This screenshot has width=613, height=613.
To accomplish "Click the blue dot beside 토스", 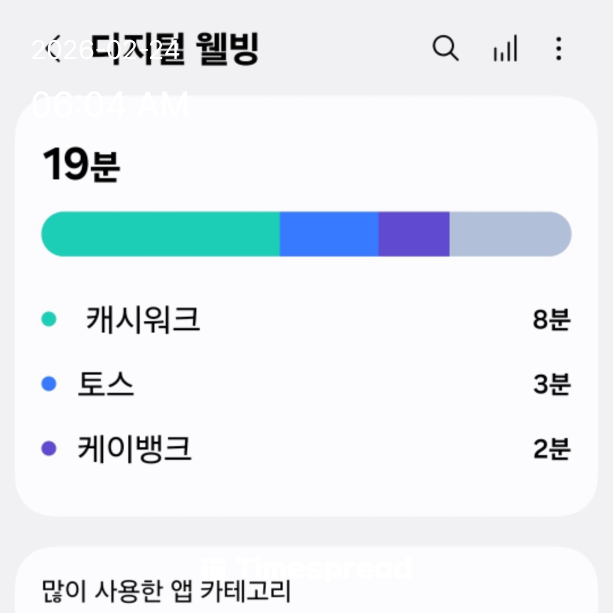I will 49,384.
